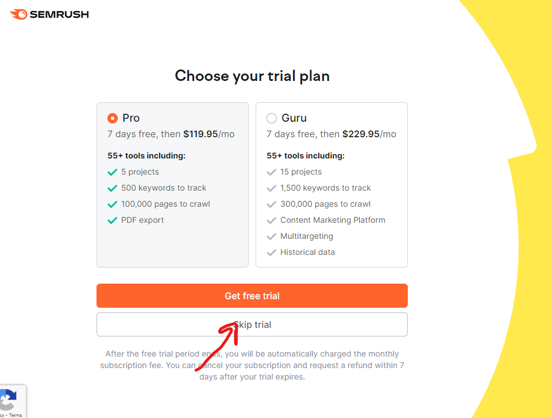Click the checkmark beside 100,000 pages to crawl

point(113,204)
